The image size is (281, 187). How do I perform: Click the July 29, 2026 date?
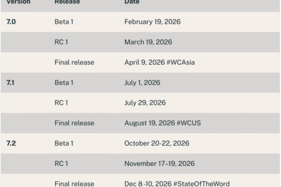145,103
